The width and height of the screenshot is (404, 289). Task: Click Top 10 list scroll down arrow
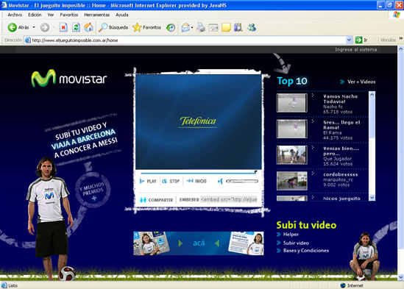pyautogui.click(x=372, y=198)
